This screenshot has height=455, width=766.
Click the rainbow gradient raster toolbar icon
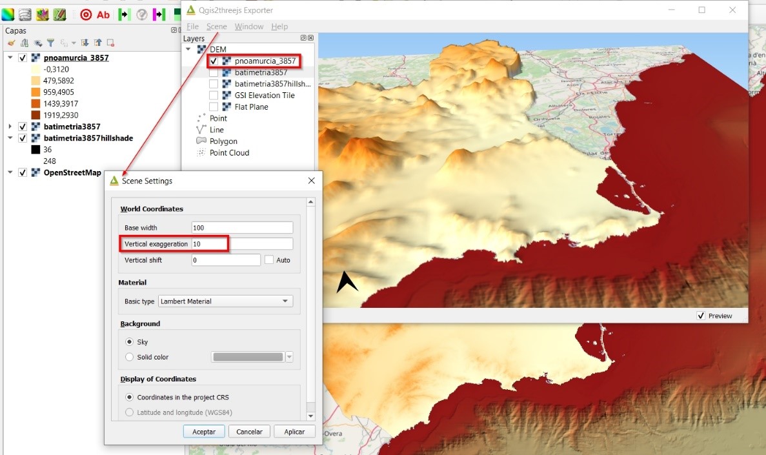coord(8,14)
